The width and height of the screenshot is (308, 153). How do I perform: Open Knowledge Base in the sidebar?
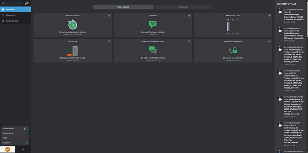pyautogui.click(x=12, y=21)
